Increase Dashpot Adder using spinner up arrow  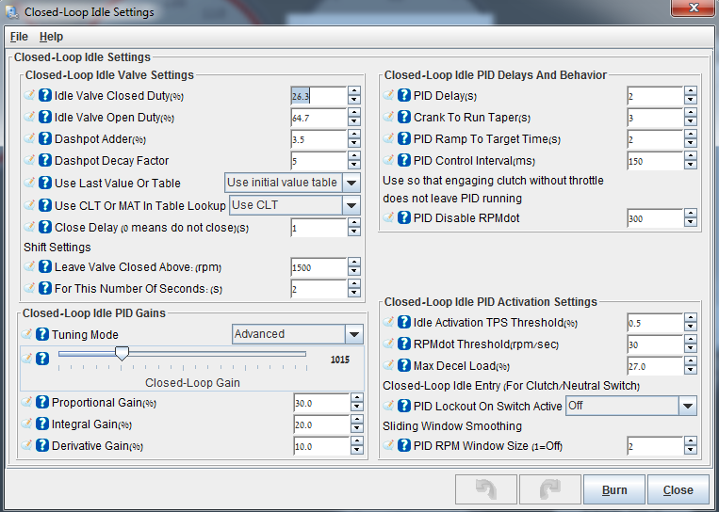[354, 135]
